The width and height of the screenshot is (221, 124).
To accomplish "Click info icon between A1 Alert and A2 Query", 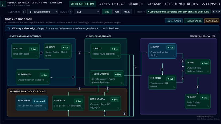I will [41, 53].
